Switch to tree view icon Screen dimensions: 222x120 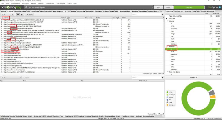[22, 14]
